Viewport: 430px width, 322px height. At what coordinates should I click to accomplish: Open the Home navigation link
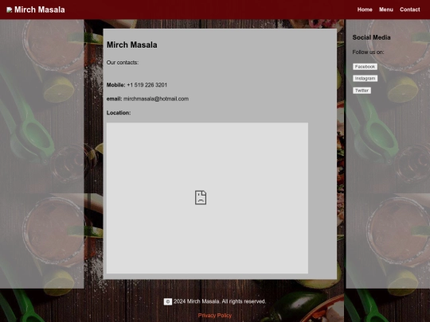pyautogui.click(x=365, y=10)
